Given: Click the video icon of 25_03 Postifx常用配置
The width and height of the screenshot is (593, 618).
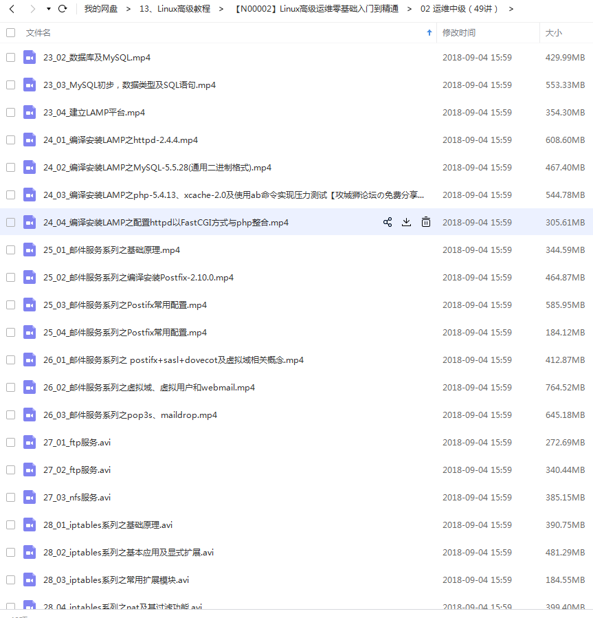Looking at the screenshot, I should [30, 305].
